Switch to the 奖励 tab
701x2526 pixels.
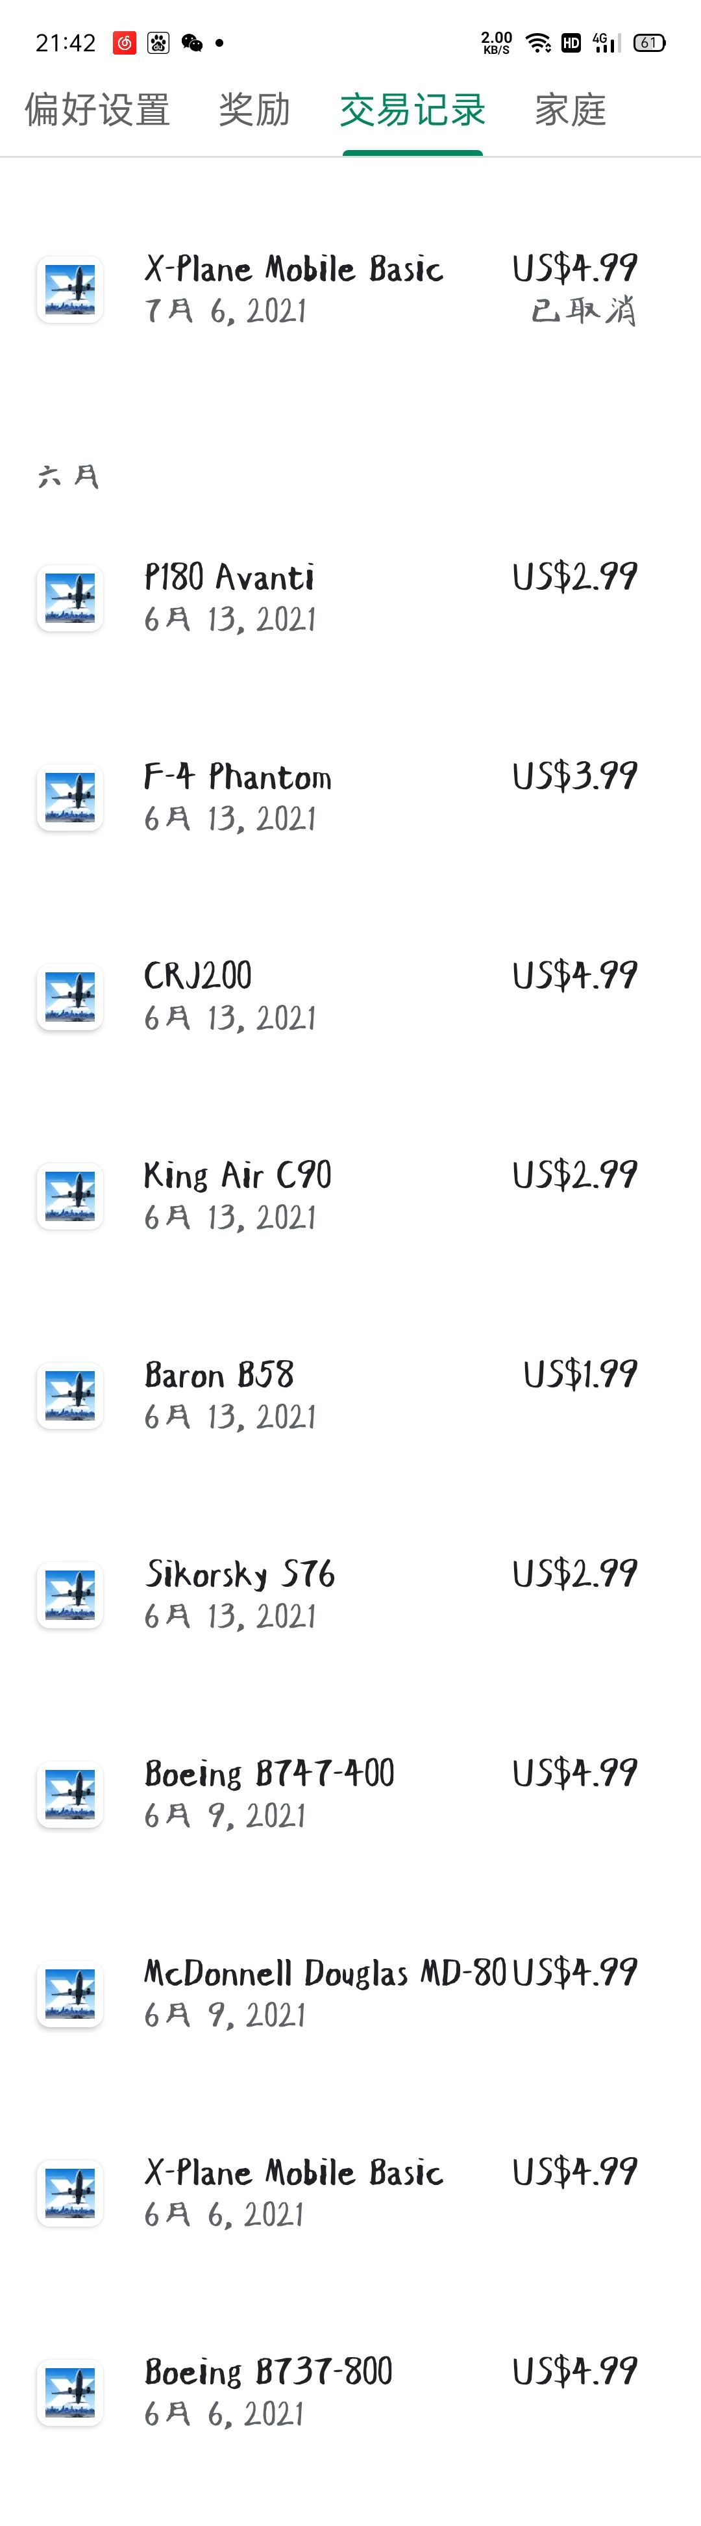tap(255, 110)
